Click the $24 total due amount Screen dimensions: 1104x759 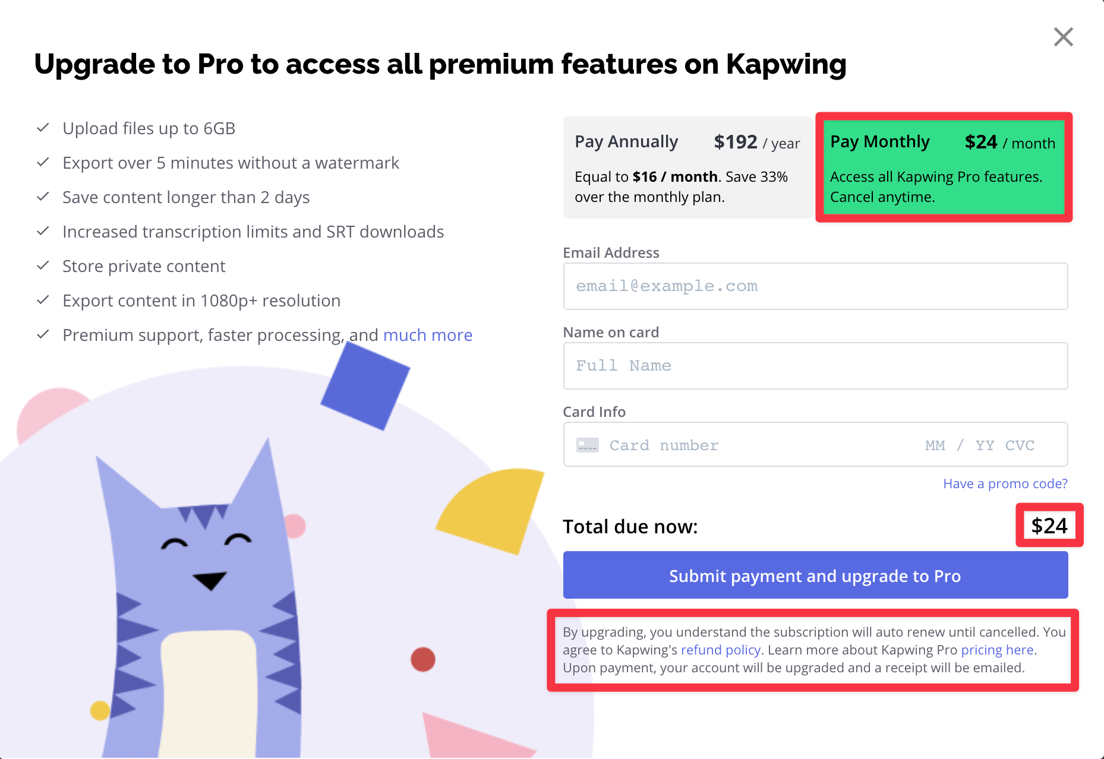click(1049, 526)
